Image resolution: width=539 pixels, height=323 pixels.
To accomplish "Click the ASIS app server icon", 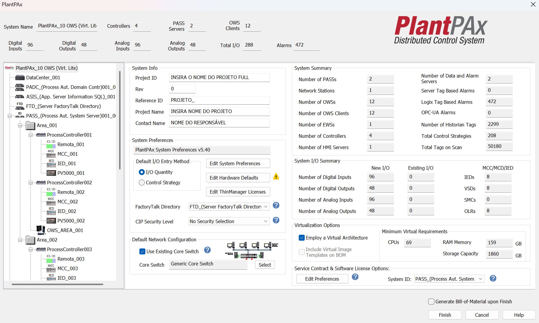I will (x=20, y=97).
